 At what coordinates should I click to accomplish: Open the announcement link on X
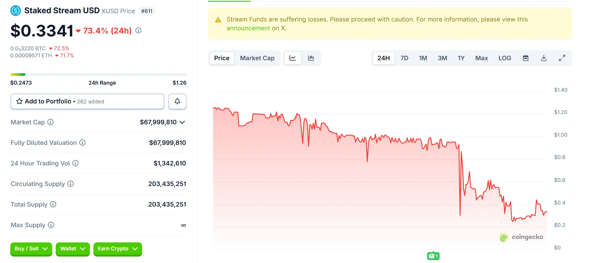pos(248,28)
